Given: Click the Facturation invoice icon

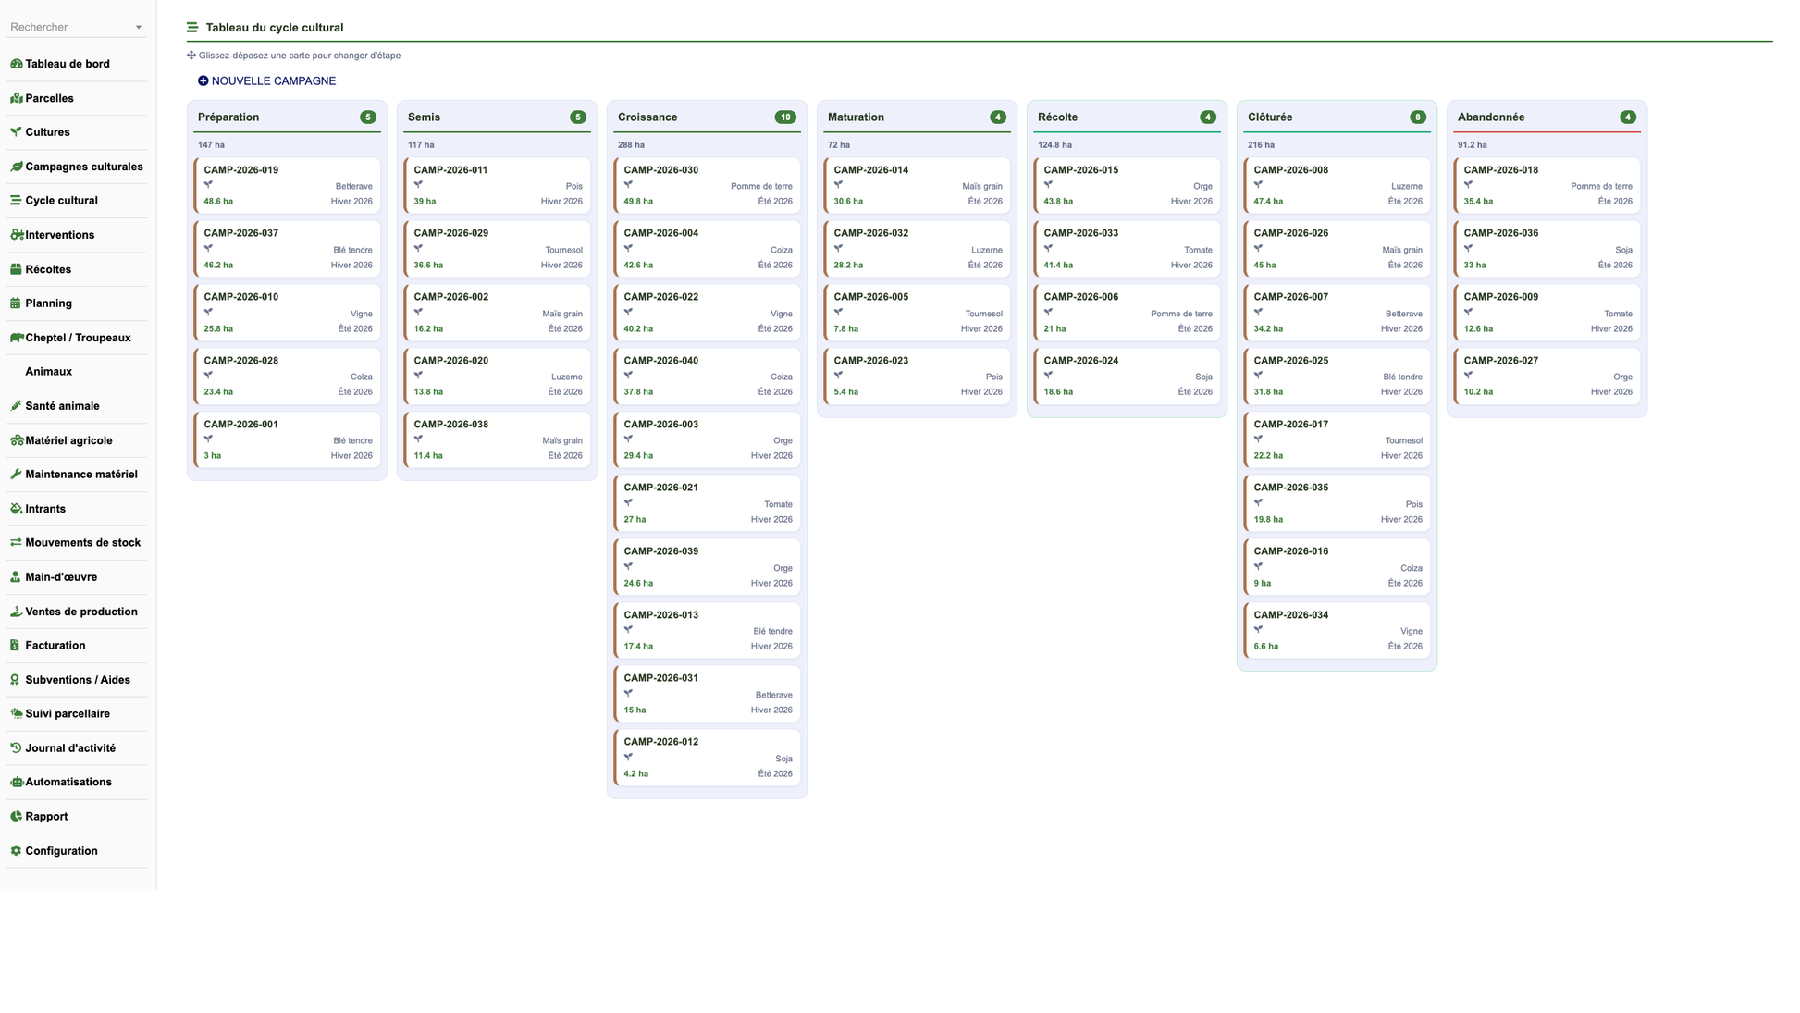Looking at the screenshot, I should coord(16,646).
